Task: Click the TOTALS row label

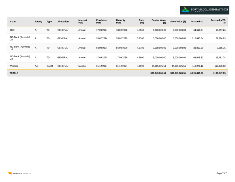Action: pyautogui.click(x=14, y=73)
